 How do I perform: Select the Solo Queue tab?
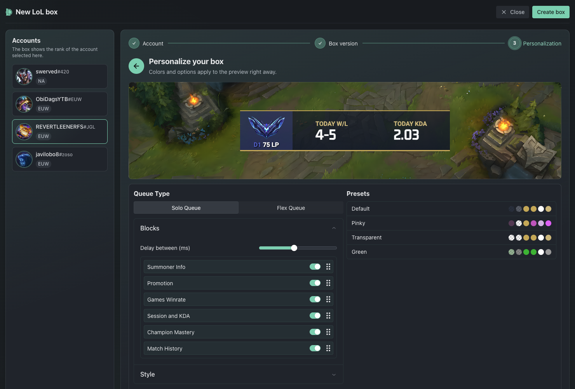pyautogui.click(x=186, y=208)
